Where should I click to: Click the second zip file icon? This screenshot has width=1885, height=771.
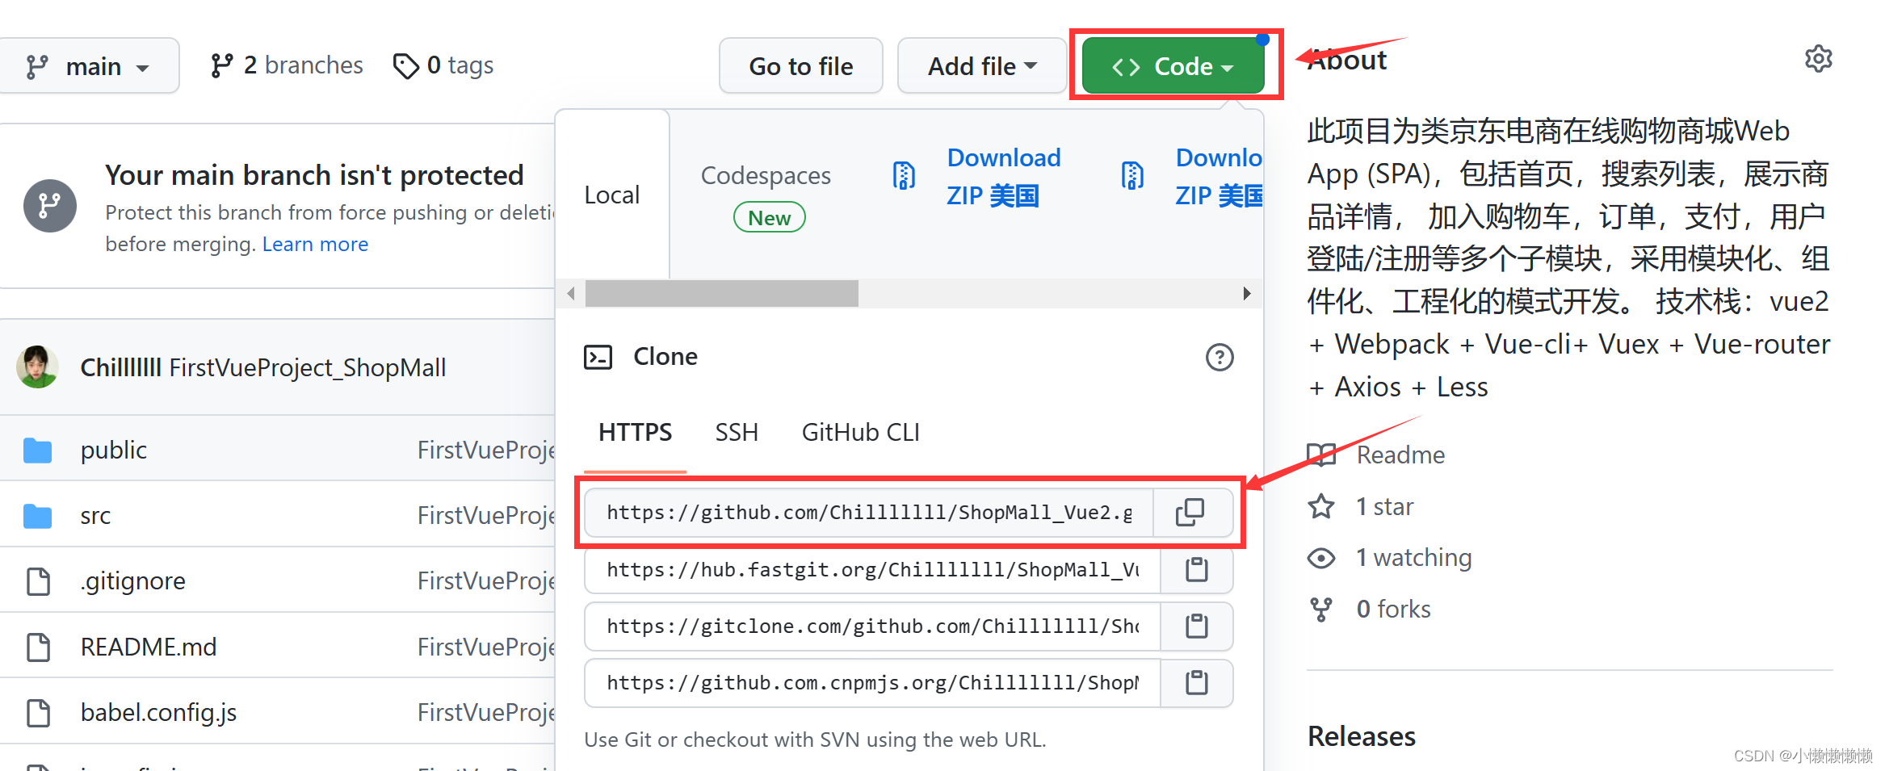[1132, 175]
